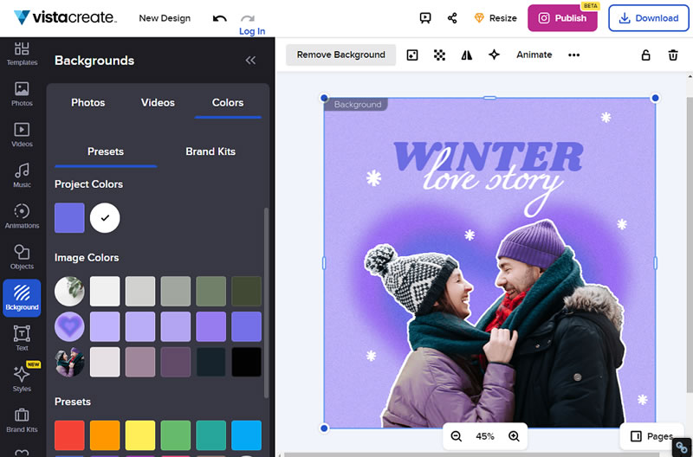Click the flip image icon in toolbar
Image resolution: width=693 pixels, height=457 pixels.
(467, 55)
